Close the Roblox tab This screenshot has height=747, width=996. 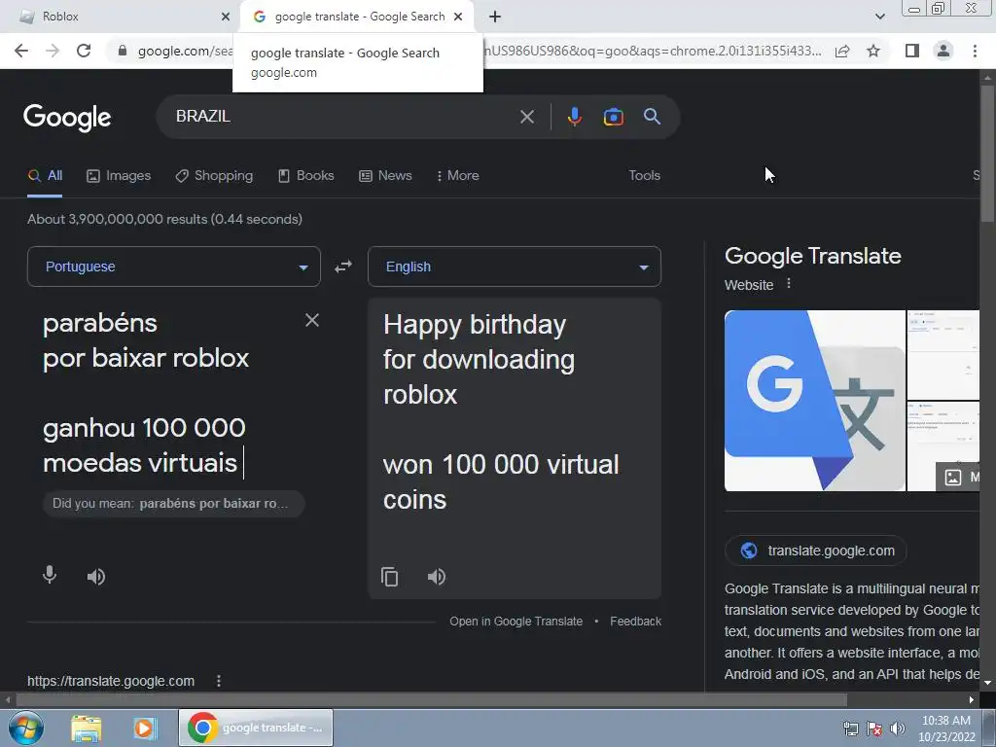[226, 17]
